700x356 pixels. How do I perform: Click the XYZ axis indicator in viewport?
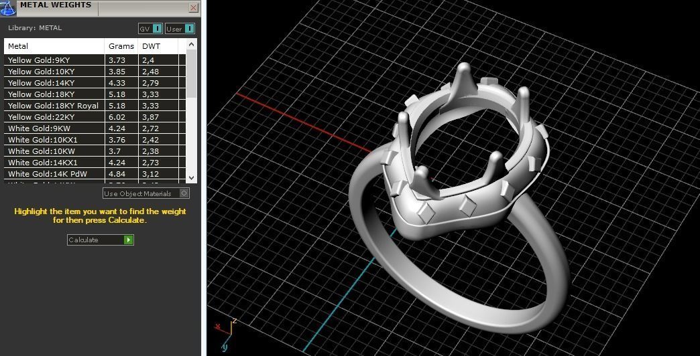click(225, 334)
